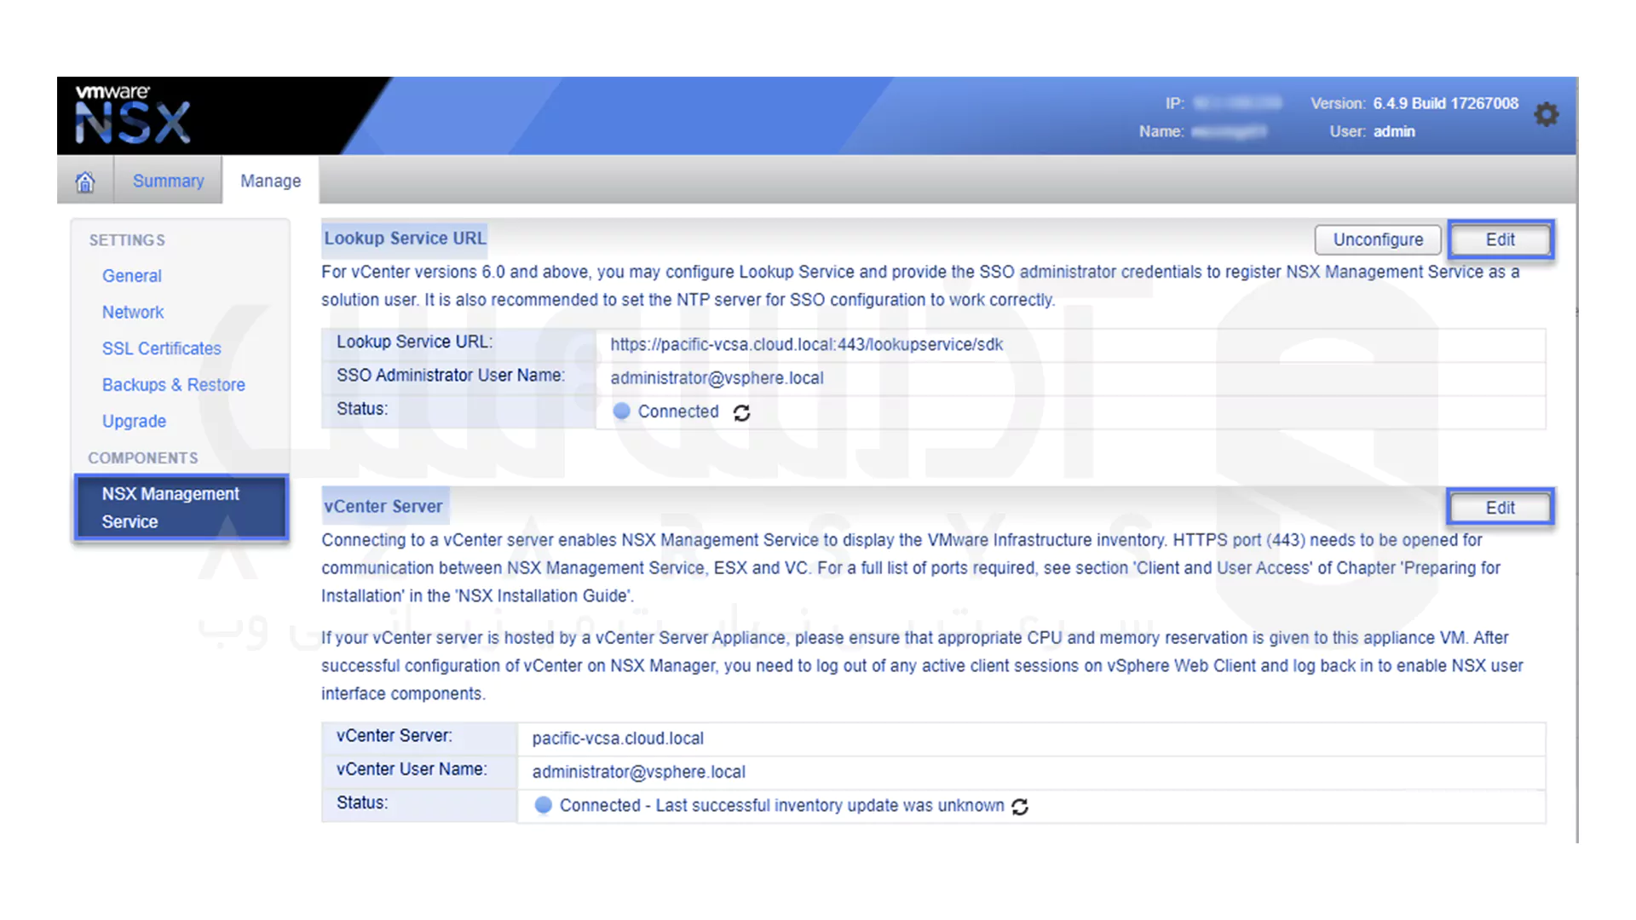1636x920 pixels.
Task: Open the settings gear icon
Action: click(1547, 114)
